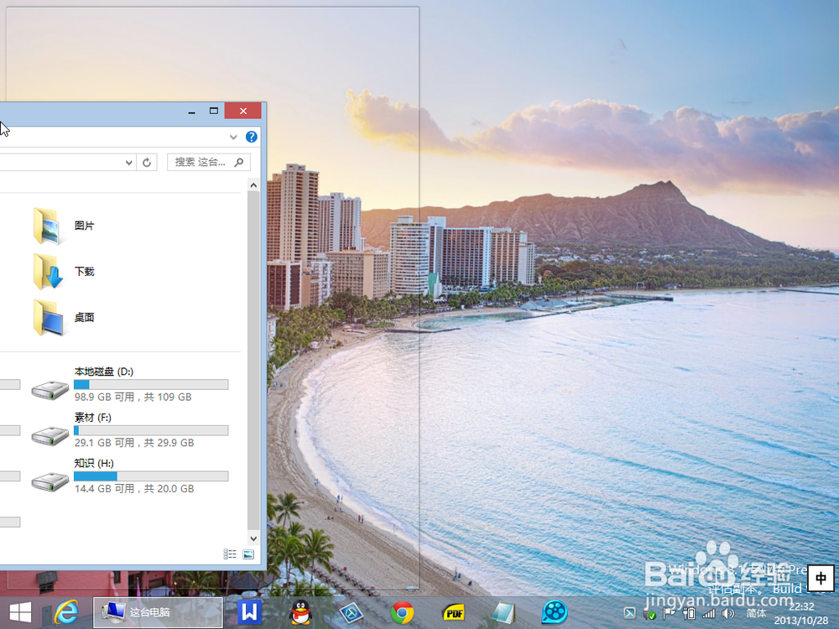Open Google Chrome from the taskbar
The image size is (839, 629).
click(x=402, y=612)
